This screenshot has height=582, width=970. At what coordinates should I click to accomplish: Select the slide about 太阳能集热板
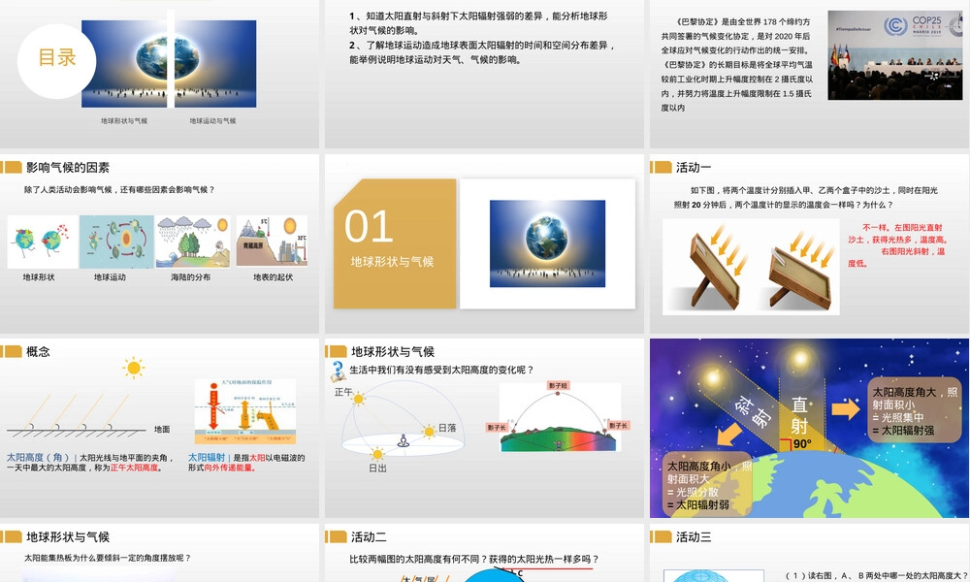(x=159, y=553)
